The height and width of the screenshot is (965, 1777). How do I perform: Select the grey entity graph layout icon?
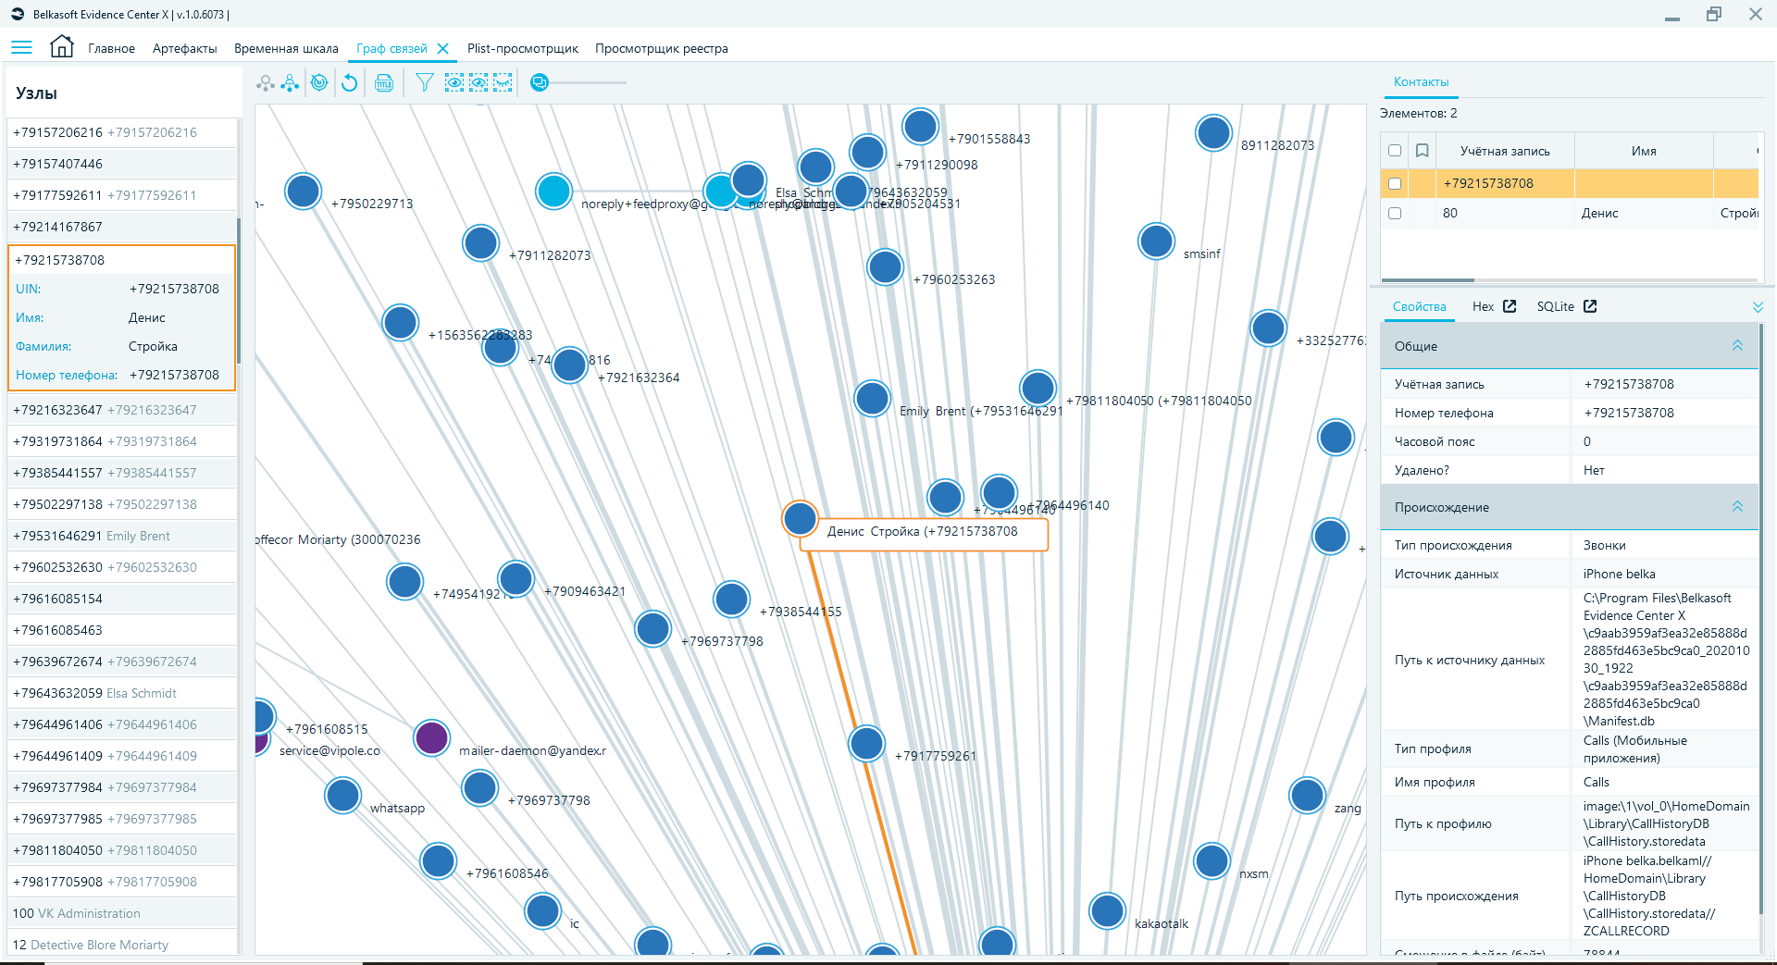click(266, 83)
